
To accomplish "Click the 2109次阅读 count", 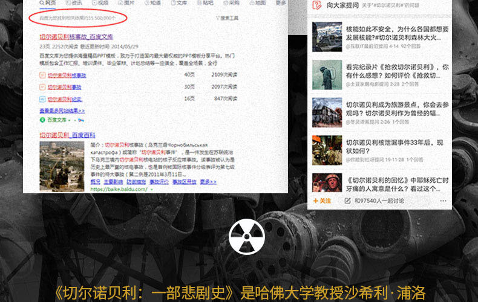I will 224,75.
